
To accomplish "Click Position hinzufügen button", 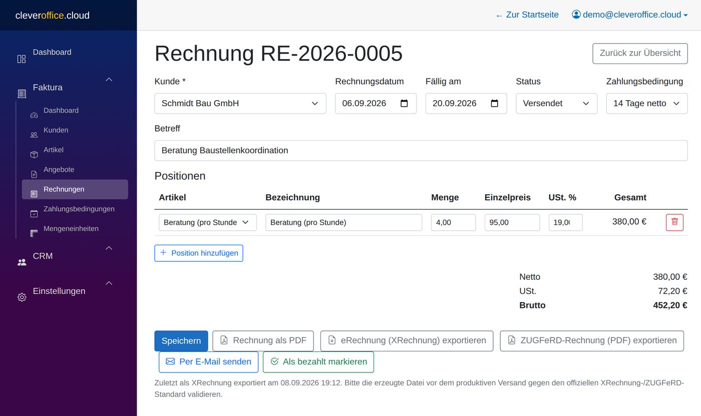I will 199,253.
